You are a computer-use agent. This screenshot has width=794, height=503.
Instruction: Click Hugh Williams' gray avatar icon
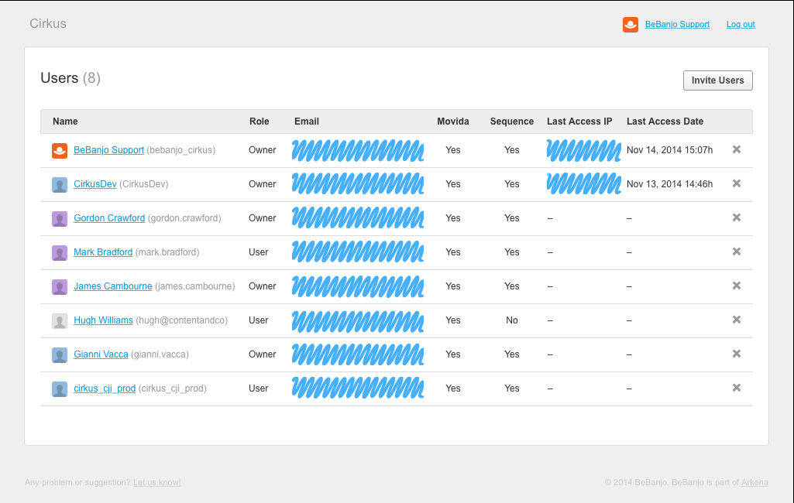coord(60,321)
